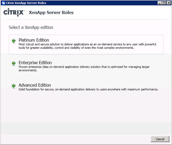Image resolution: width=172 pixels, height=145 pixels.
Task: Click the Citrix XenApp title bar app icon
Action: [x=3, y=3]
